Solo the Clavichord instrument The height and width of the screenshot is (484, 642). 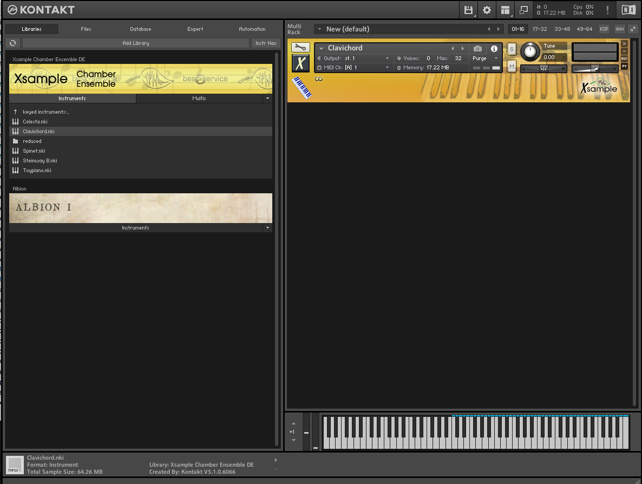tap(512, 49)
